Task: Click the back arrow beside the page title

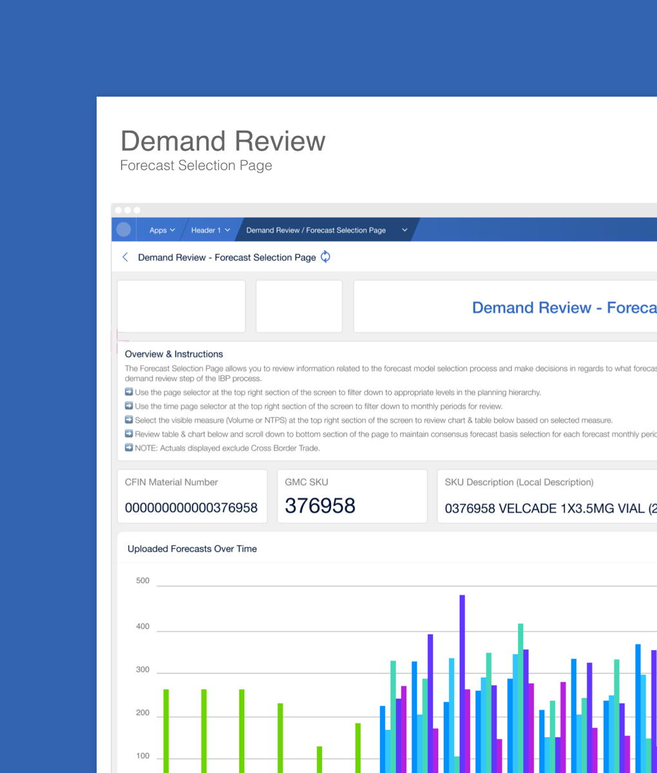Action: click(x=125, y=257)
